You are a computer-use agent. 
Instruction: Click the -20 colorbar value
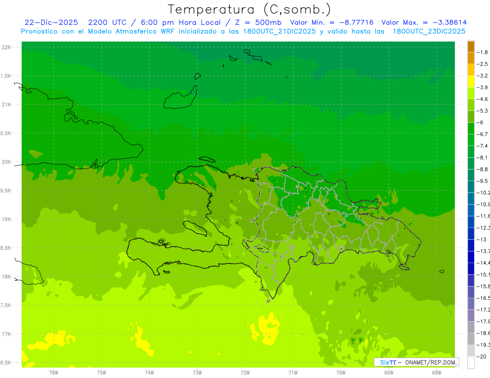[x=482, y=356]
